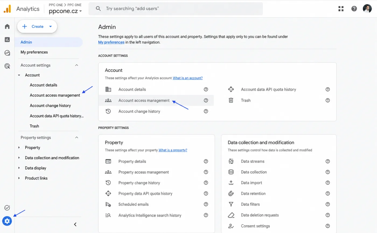This screenshot has height=233, width=377.
Task: Expand Data collection and modification tree node
Action: coord(19,158)
